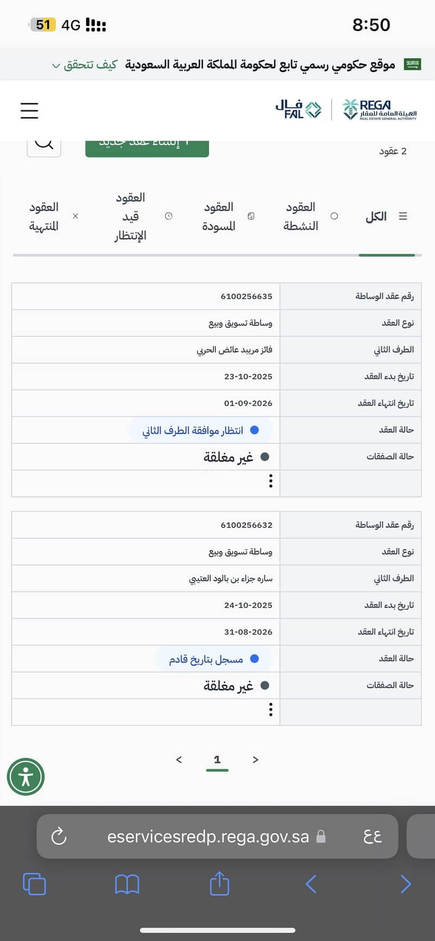The width and height of the screenshot is (435, 941).
Task: Open the accessibility options button
Action: 26,777
